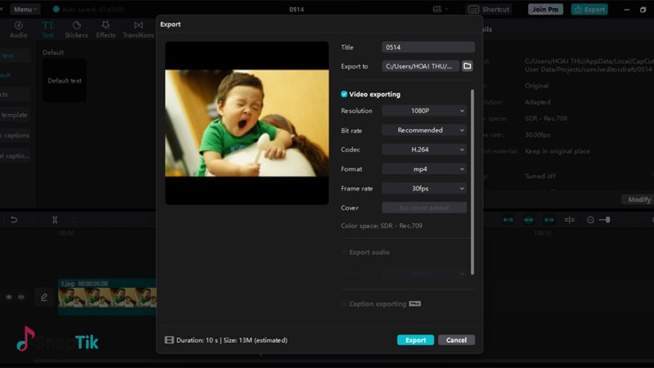Open the Resolution 1080P dropdown
The width and height of the screenshot is (654, 368).
[424, 110]
